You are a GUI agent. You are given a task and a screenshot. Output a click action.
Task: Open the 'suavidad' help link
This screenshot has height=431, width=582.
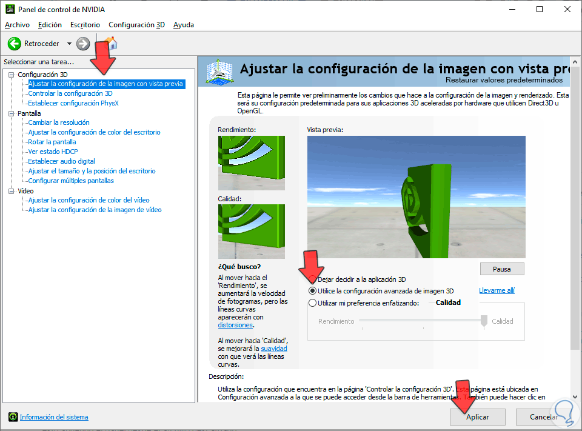click(x=274, y=349)
